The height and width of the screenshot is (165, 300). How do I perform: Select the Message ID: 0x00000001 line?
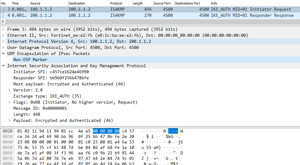tap(40, 108)
